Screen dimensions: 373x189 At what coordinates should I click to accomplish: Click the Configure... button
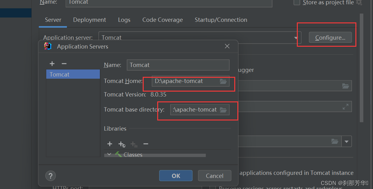tap(330, 37)
